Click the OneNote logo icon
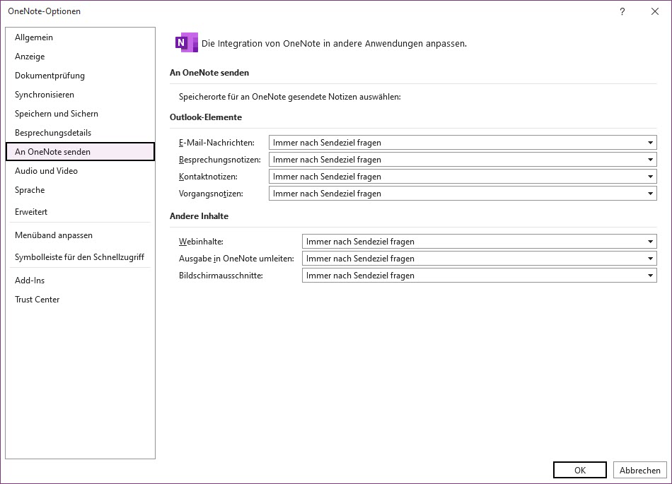The image size is (672, 484). coord(186,42)
